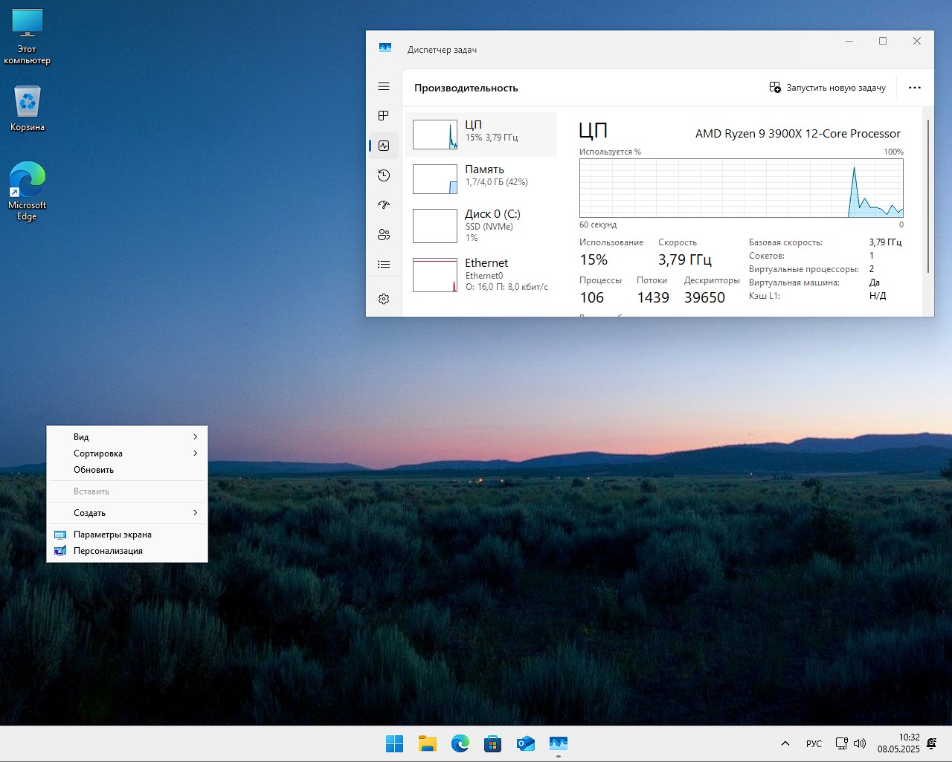Click the Run new task button
Viewport: 952px width, 762px height.
(x=827, y=88)
